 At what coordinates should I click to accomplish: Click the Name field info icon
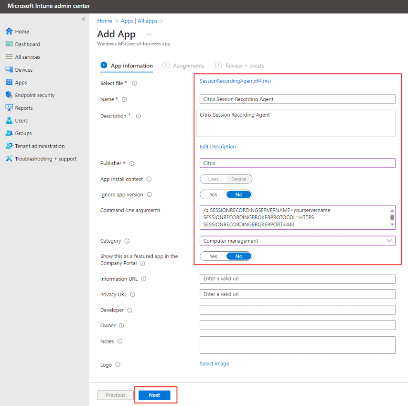(124, 99)
